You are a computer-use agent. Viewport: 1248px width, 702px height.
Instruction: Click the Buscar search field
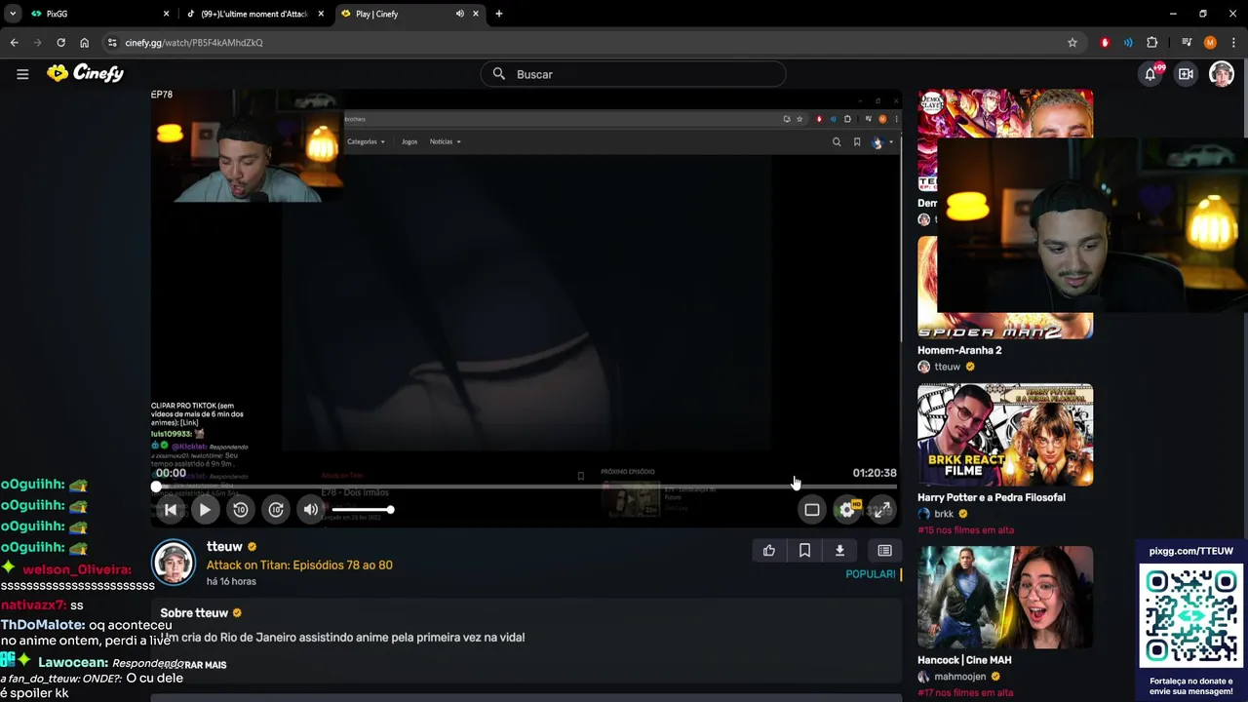tap(633, 74)
